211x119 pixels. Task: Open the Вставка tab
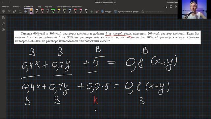(16, 7)
